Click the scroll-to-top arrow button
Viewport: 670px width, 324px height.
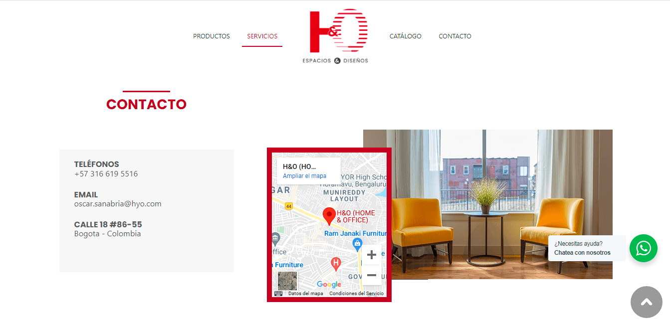[646, 302]
